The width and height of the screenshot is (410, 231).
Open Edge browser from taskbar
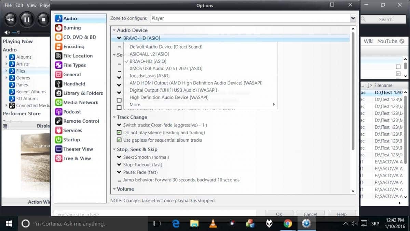[176, 224]
